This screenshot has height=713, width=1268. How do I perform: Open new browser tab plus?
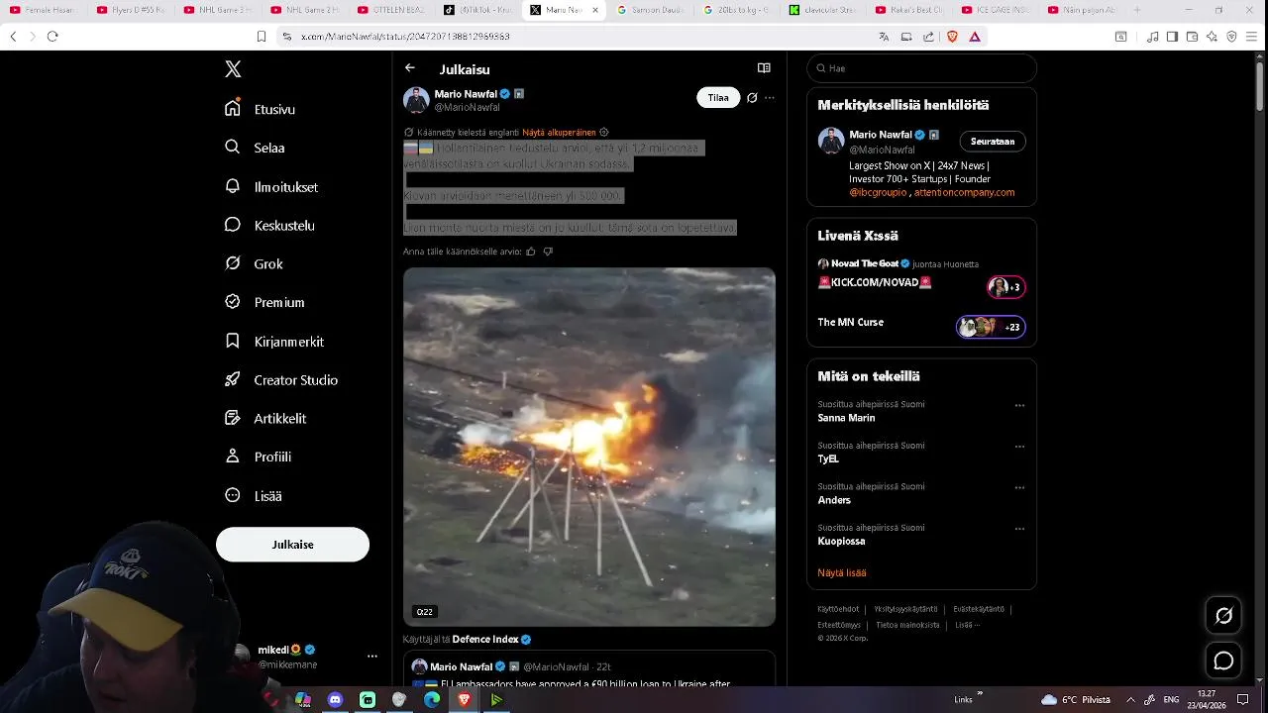(1136, 10)
